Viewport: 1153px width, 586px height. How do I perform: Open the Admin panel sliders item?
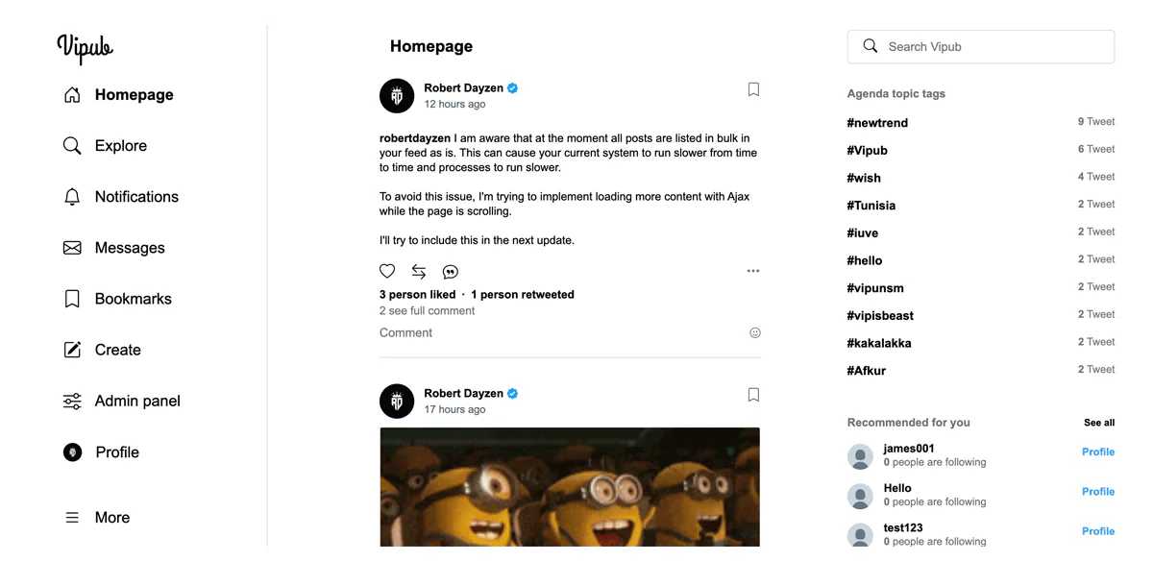click(x=122, y=401)
